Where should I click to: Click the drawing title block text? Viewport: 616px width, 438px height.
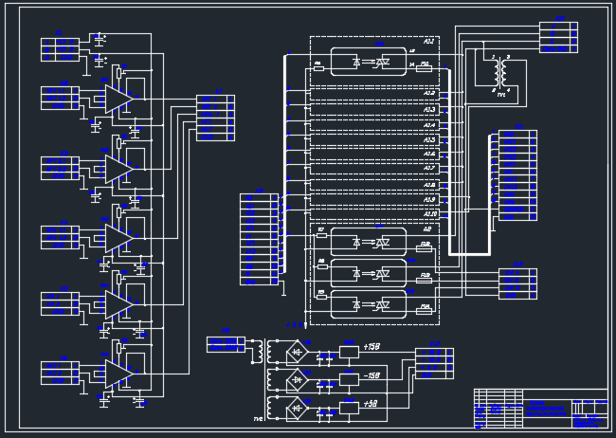point(545,408)
